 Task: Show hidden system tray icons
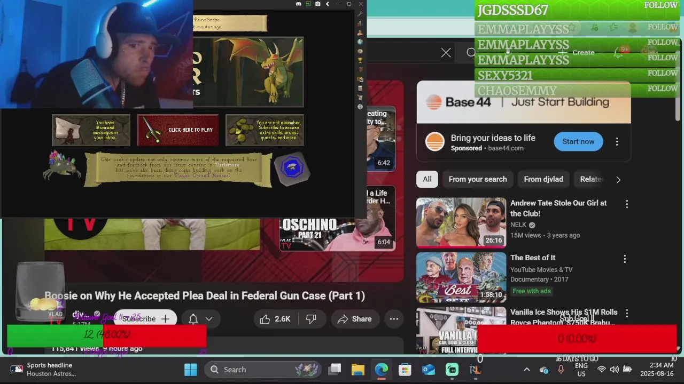(526, 370)
